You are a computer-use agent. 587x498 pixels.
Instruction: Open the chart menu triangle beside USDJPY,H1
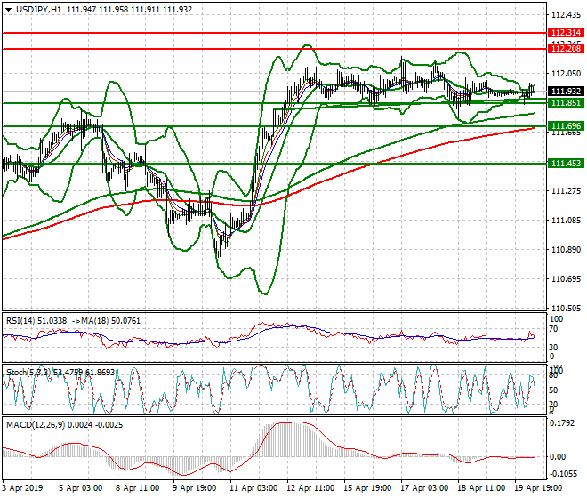coord(8,10)
